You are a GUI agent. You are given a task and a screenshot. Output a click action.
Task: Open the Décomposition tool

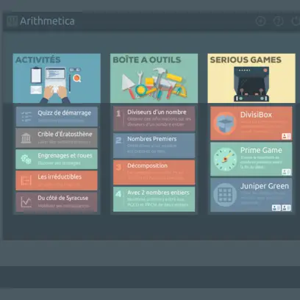[154, 172]
